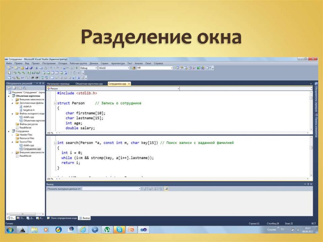Open the Справка menu
This screenshot has width=323, height=242.
coord(158,63)
